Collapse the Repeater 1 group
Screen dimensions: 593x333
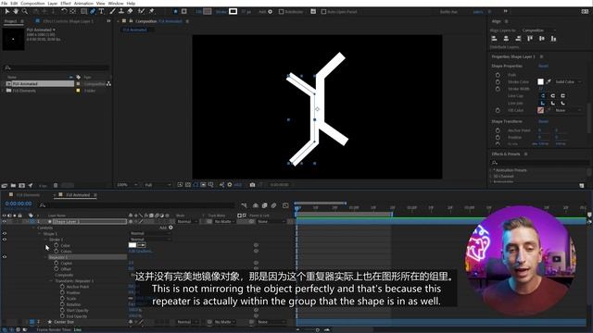[x=45, y=257]
